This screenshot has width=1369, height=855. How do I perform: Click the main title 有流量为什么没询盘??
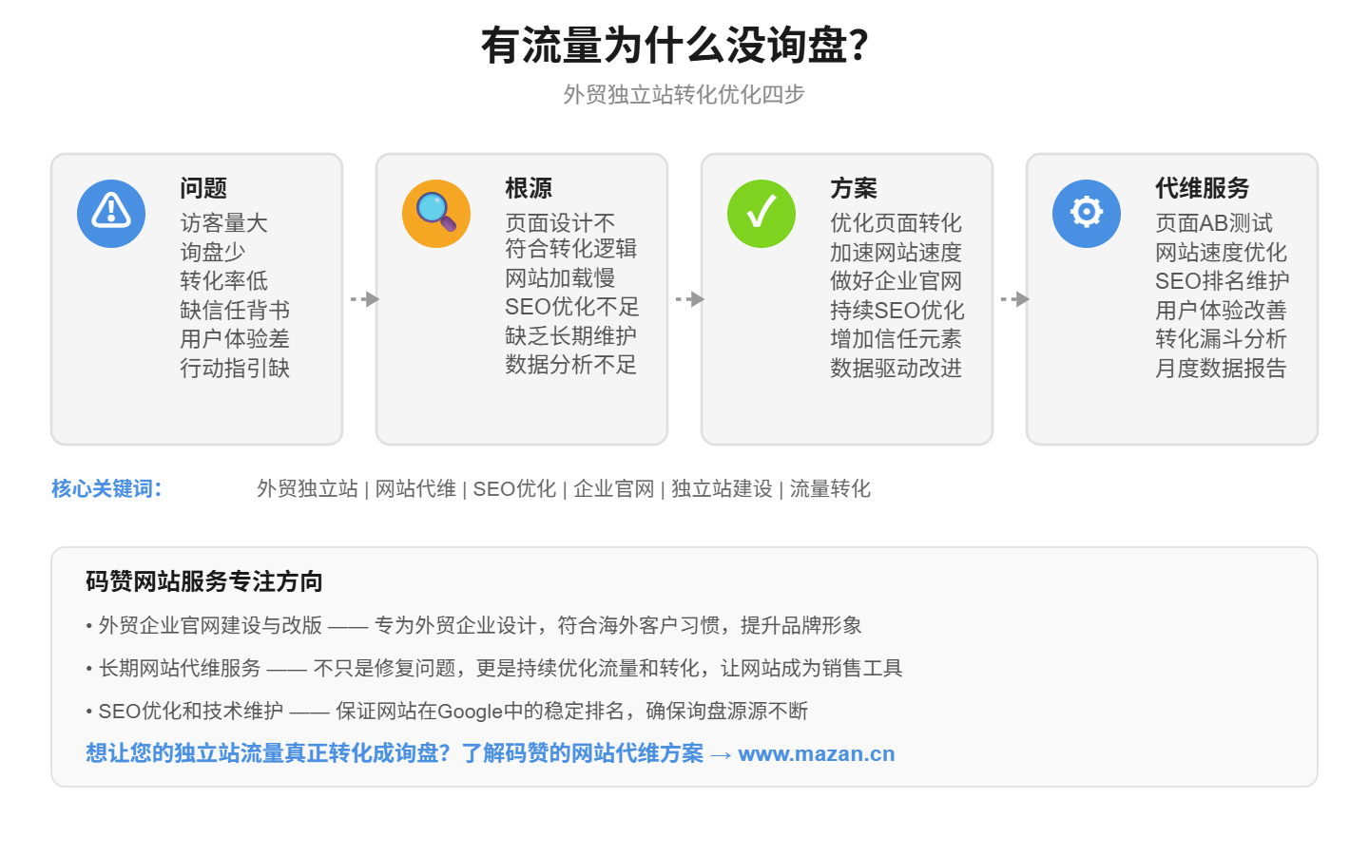point(675,45)
